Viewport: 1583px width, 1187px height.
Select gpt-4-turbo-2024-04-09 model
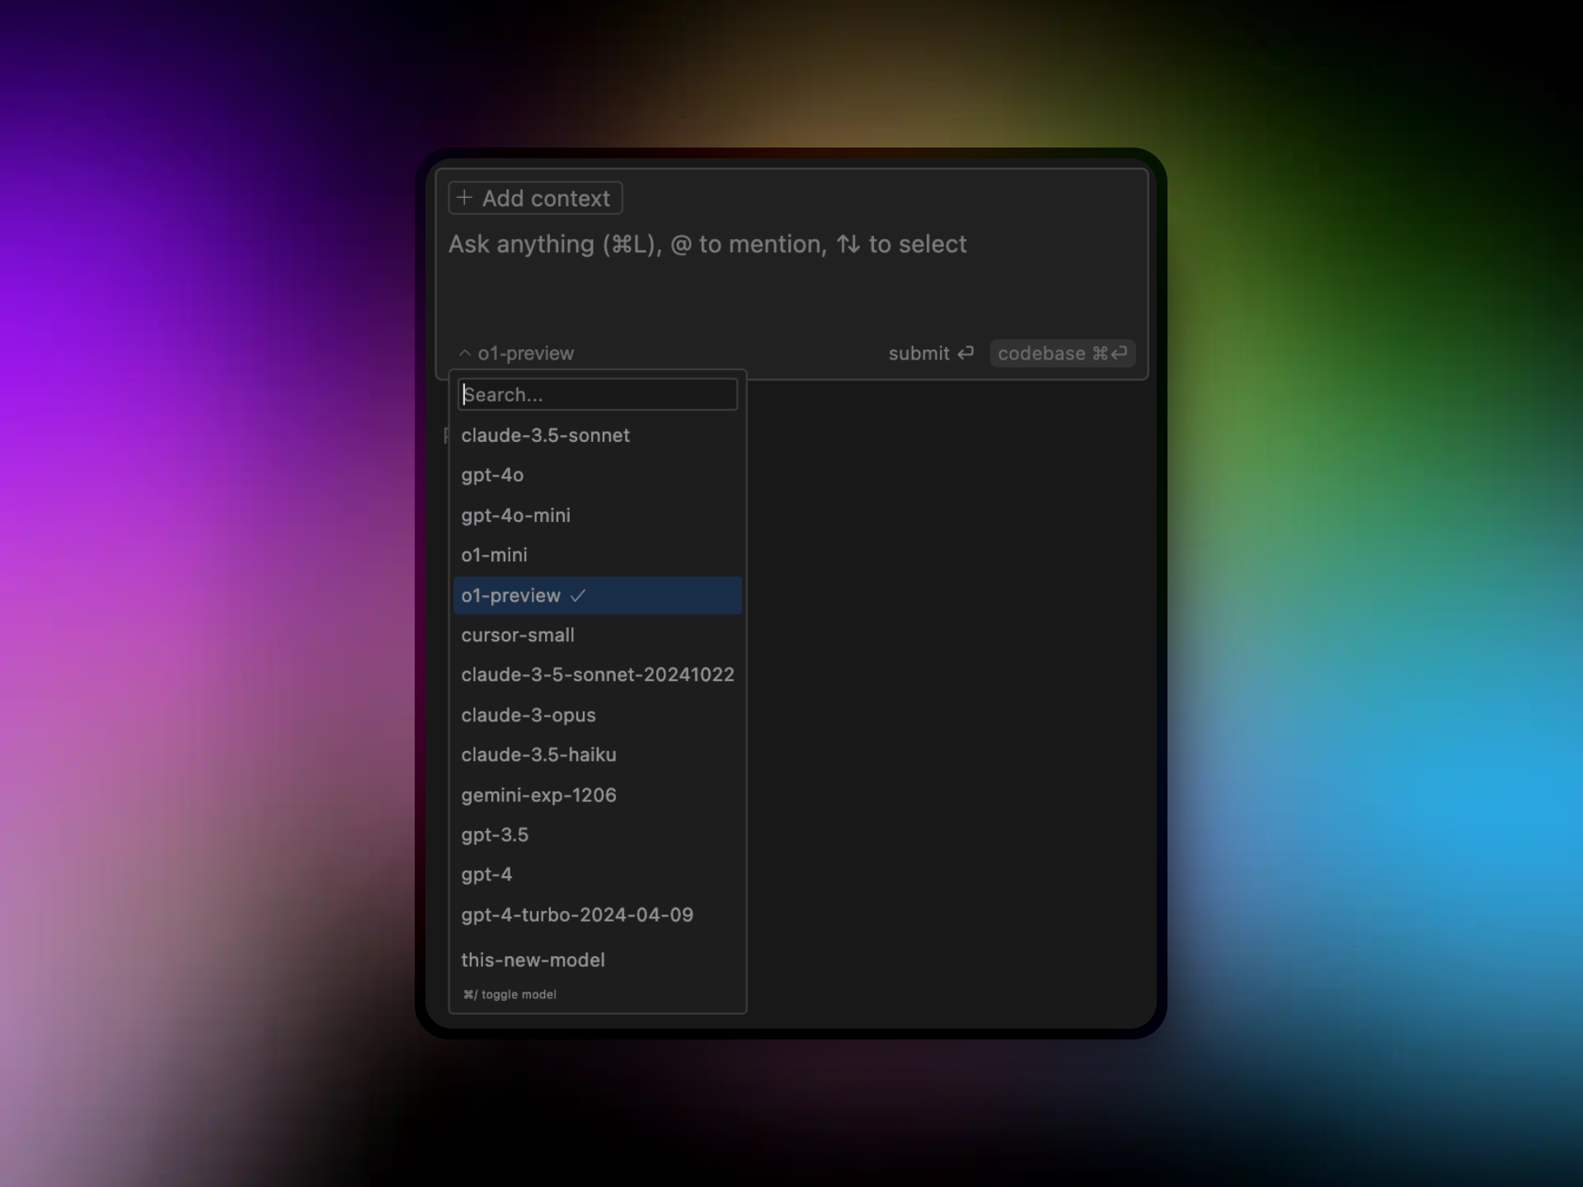(598, 915)
